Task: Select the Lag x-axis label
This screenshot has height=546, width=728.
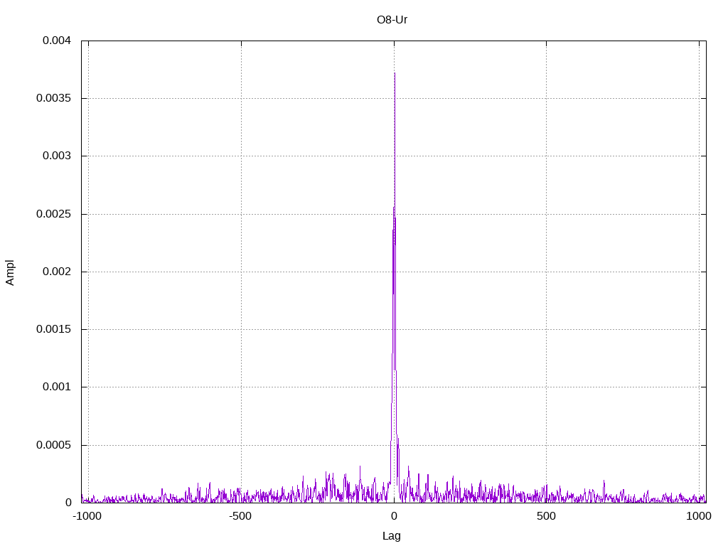Action: click(392, 536)
